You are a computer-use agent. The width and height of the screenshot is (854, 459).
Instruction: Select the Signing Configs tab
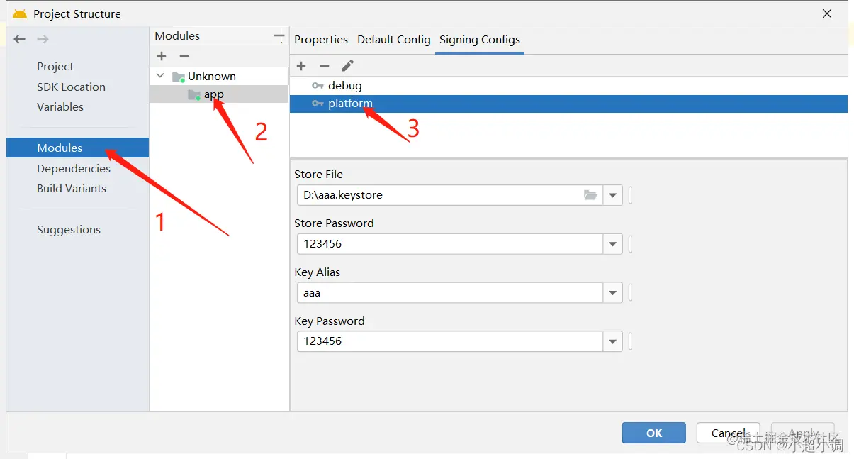tap(480, 40)
